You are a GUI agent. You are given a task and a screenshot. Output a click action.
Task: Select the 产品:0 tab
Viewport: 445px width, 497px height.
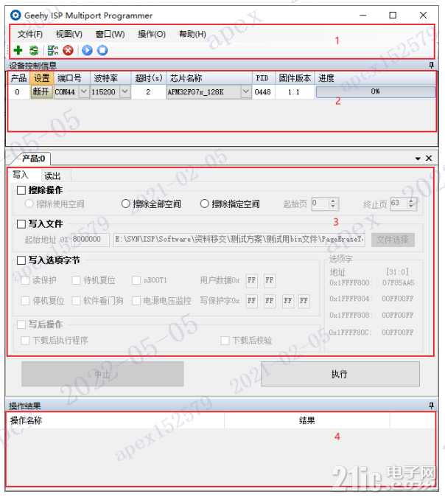tap(34, 159)
